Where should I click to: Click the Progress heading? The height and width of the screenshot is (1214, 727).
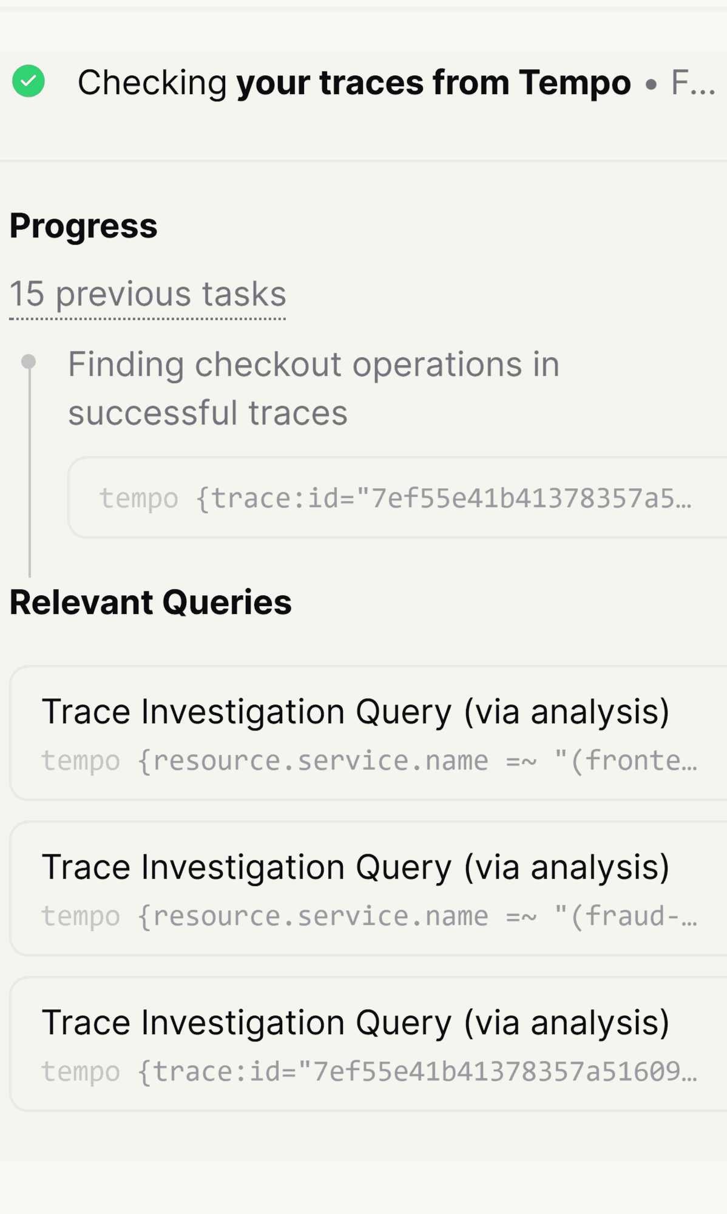pyautogui.click(x=84, y=225)
